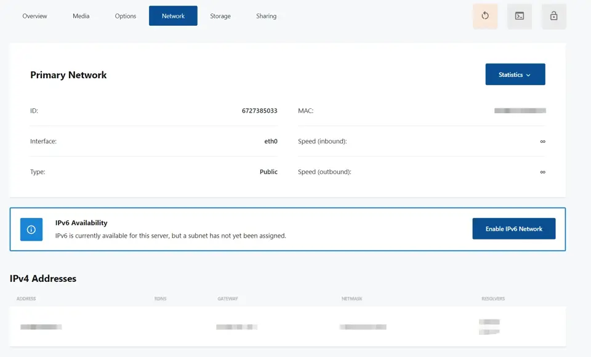Viewport: 591px width, 357px height.
Task: Select the network ID 6727385033
Action: pos(260,111)
